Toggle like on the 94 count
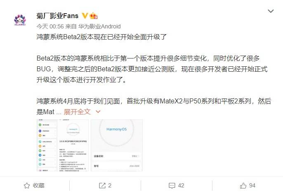This screenshot has width=283, height=194. [x=252, y=185]
